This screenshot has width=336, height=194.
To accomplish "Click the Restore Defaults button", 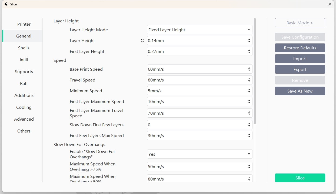I will [300, 48].
